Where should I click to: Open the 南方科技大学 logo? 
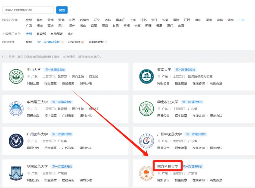146,173
